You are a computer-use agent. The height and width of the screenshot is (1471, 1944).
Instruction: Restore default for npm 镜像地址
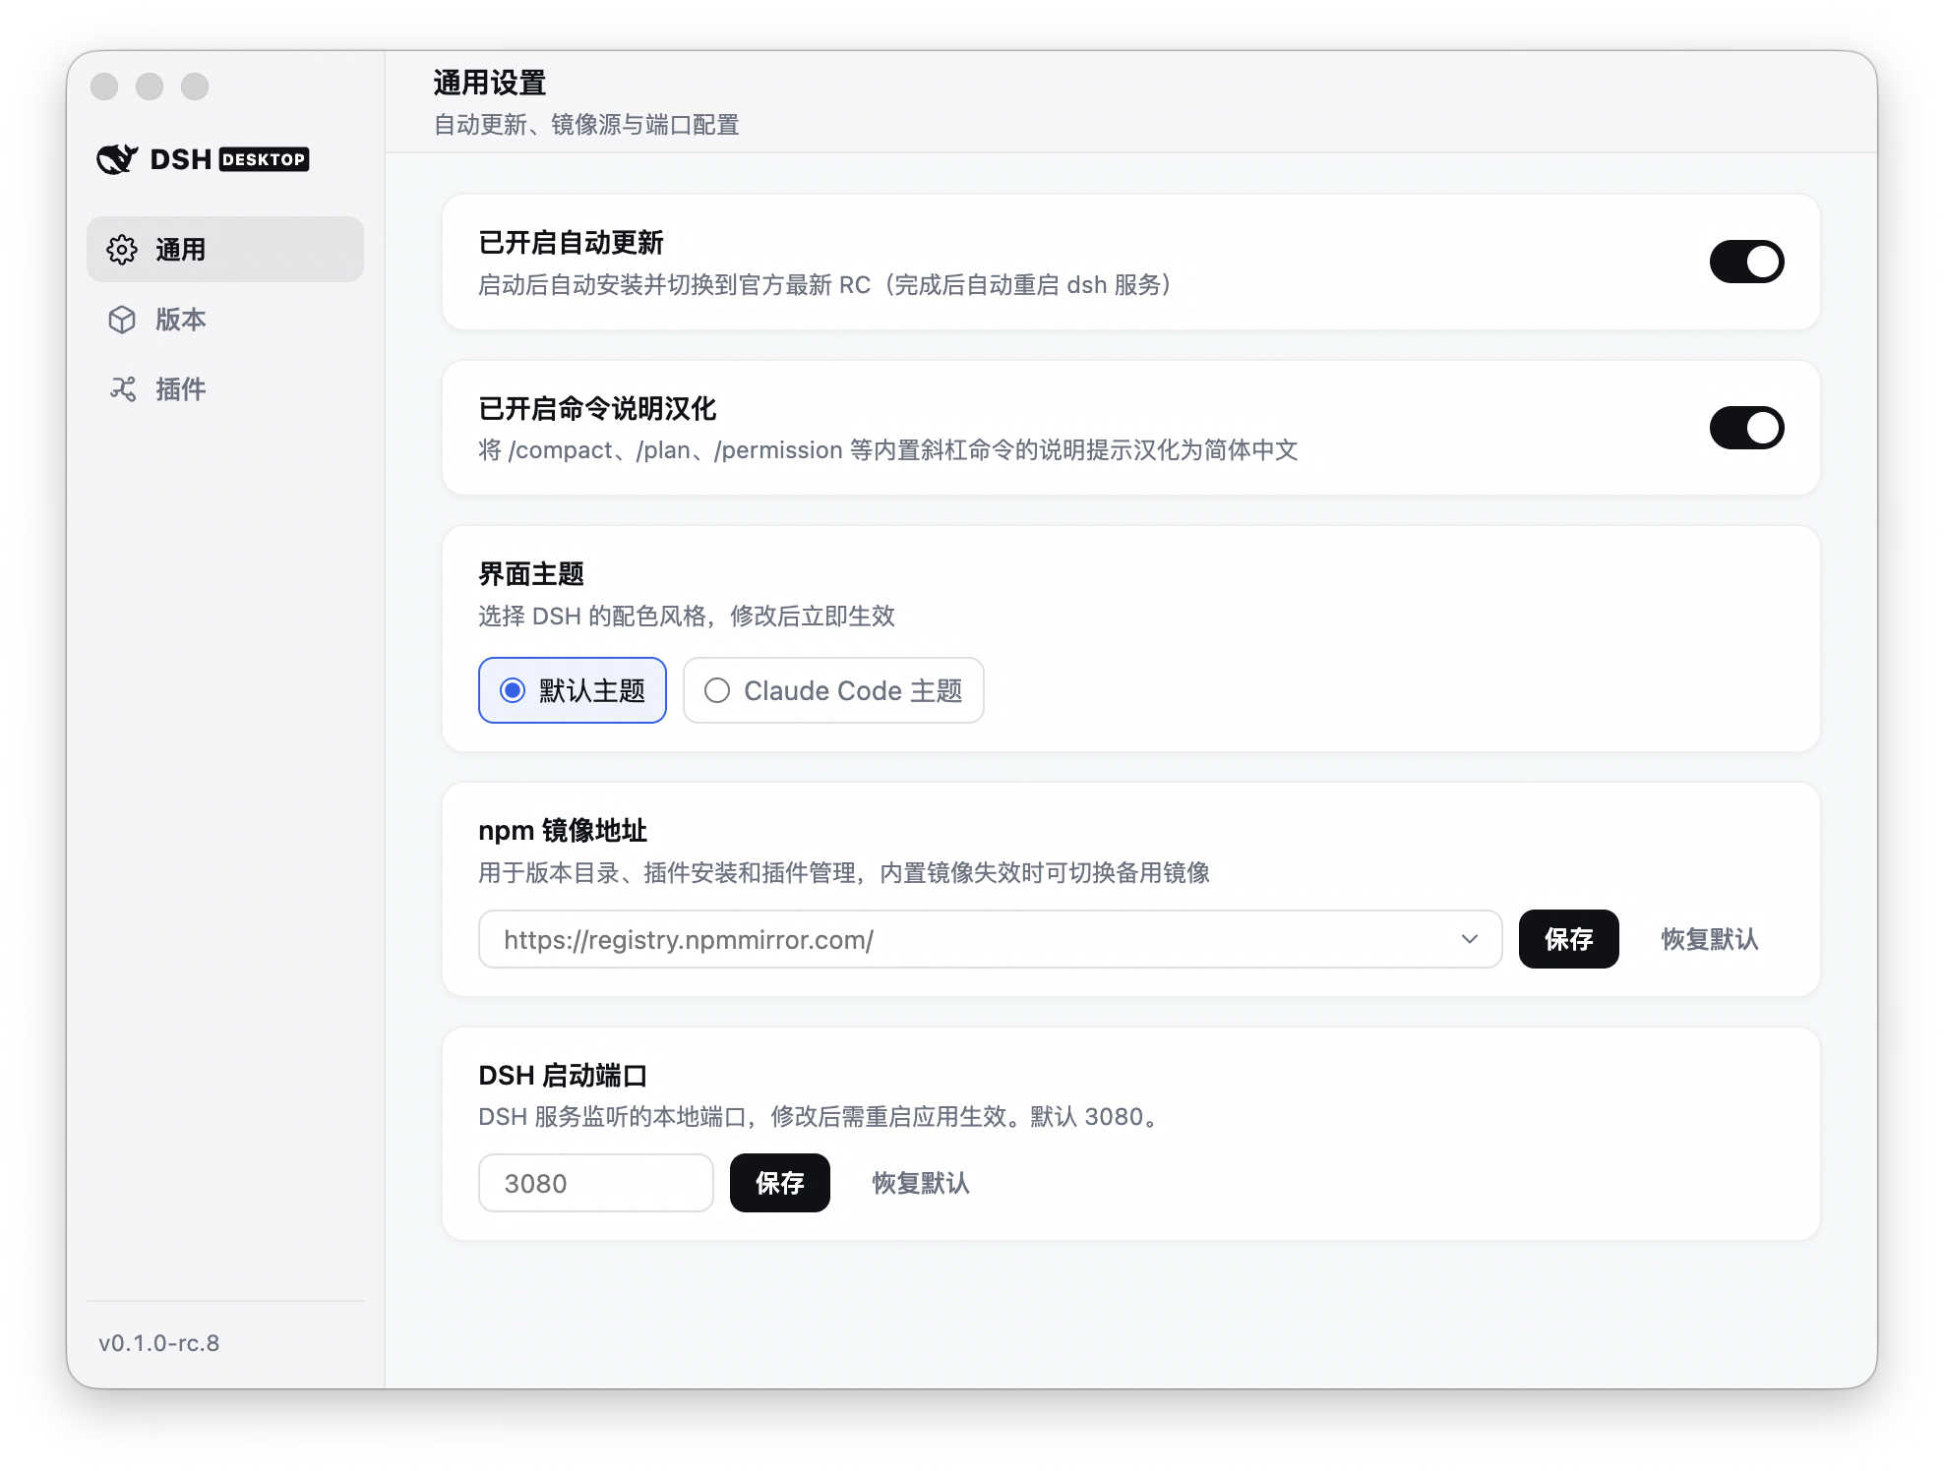[x=1710, y=939]
